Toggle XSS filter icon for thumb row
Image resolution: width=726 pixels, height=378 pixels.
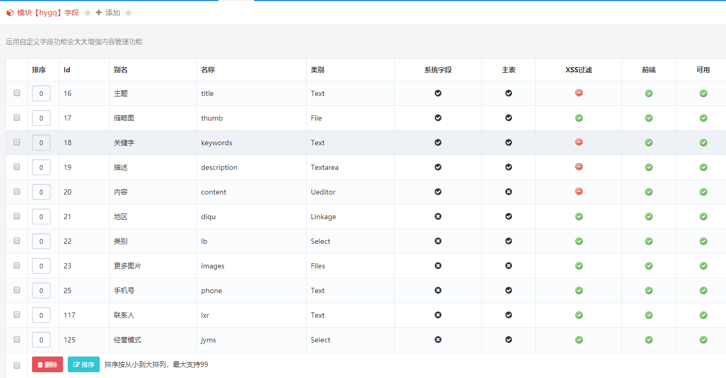pyautogui.click(x=578, y=118)
